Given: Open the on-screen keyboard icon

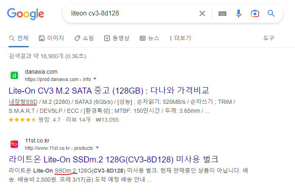Looking at the screenshot, I should click(x=222, y=13).
